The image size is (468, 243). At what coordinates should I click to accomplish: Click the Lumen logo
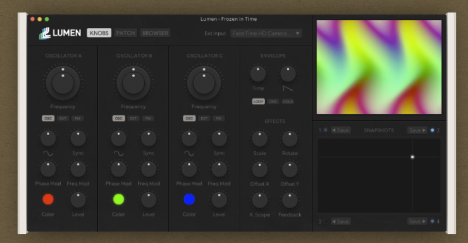[x=60, y=33]
